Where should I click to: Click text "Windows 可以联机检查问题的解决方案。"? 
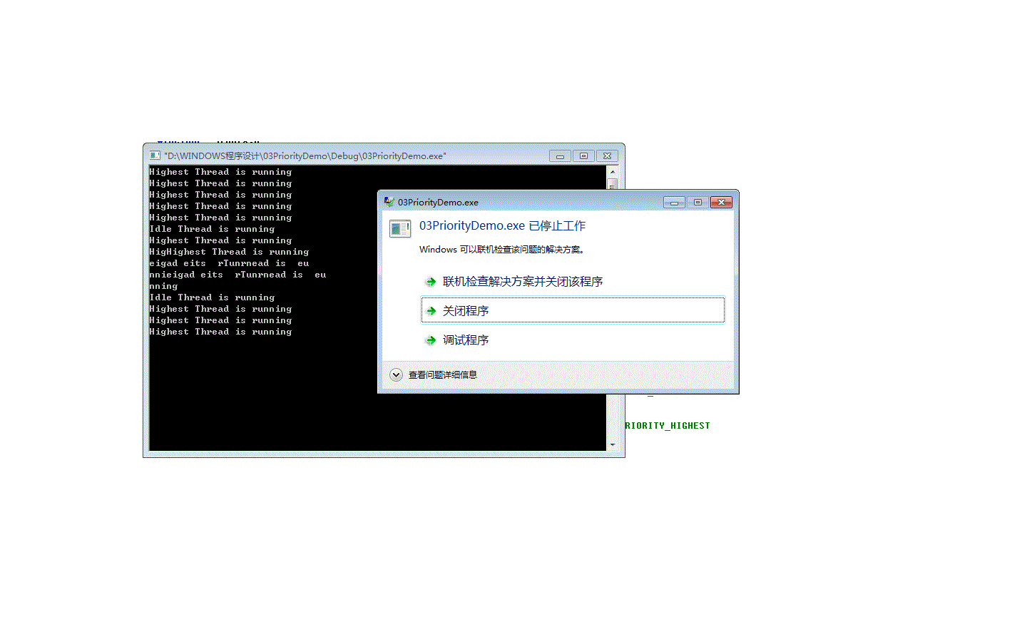[x=502, y=250]
